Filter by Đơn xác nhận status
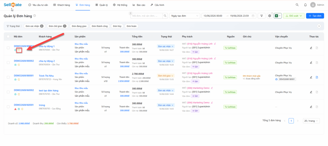Image resolution: width=328 pixels, height=146 pixels. click(35, 26)
